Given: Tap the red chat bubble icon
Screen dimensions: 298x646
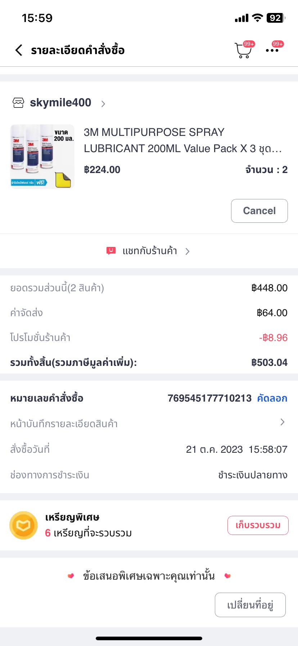Looking at the screenshot, I should click(111, 251).
